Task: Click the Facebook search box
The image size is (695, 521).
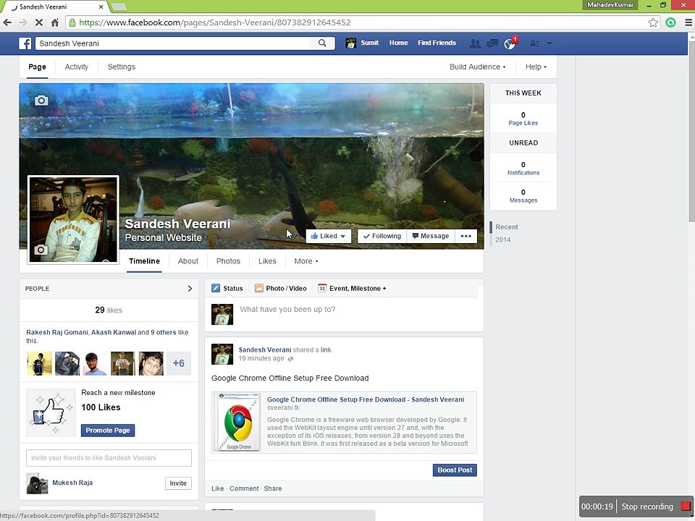Action: pos(174,43)
